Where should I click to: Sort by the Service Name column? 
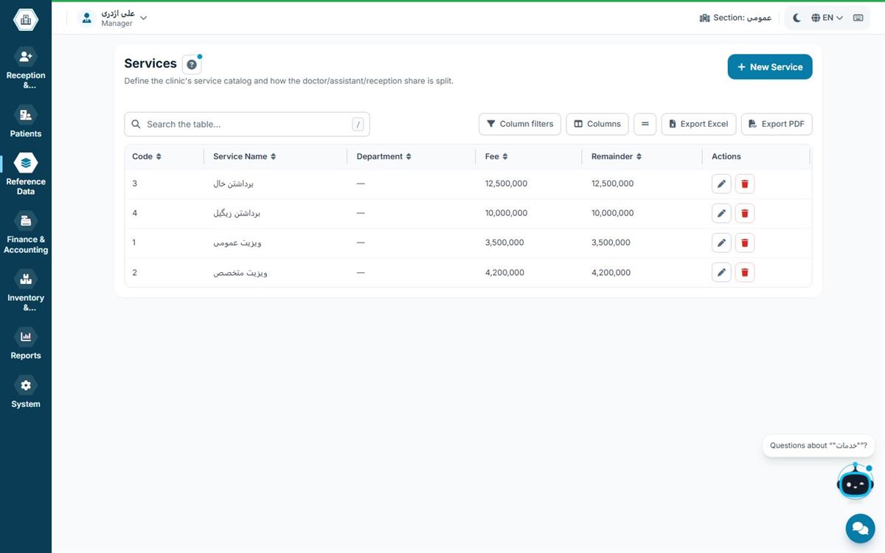click(x=245, y=156)
